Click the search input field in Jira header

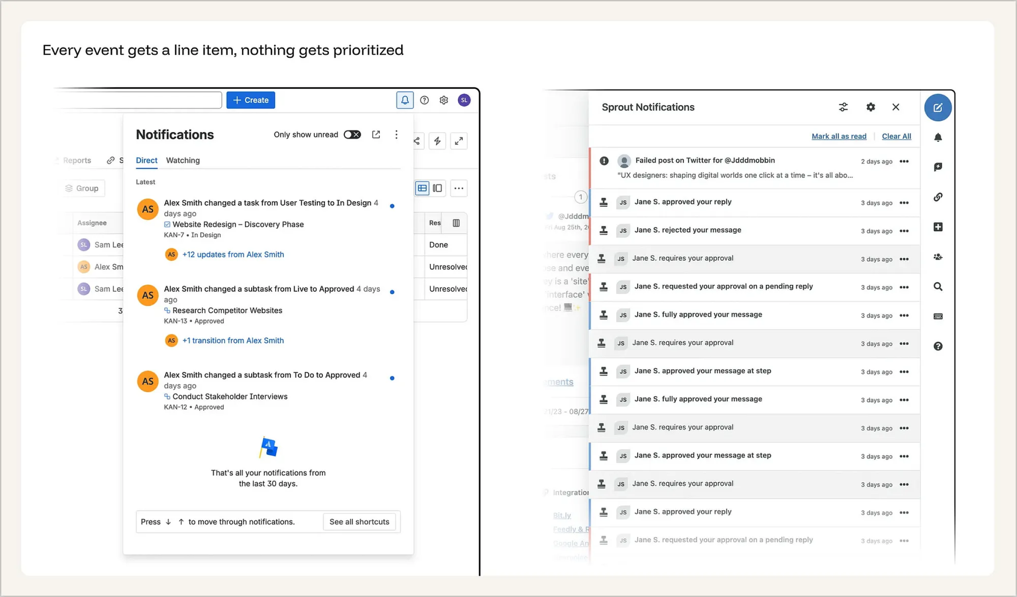click(139, 100)
